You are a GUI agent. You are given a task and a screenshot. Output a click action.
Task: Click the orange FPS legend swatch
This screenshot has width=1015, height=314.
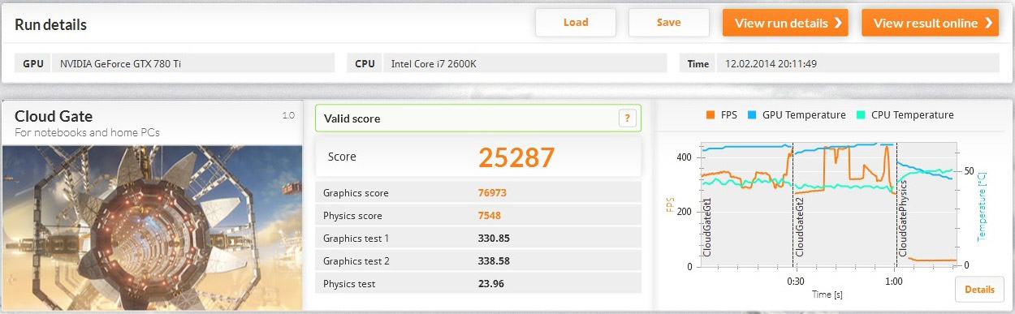pyautogui.click(x=710, y=115)
